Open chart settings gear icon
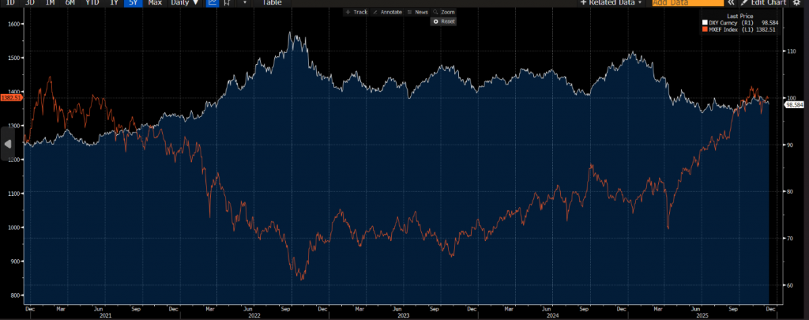The width and height of the screenshot is (809, 320). click(796, 3)
